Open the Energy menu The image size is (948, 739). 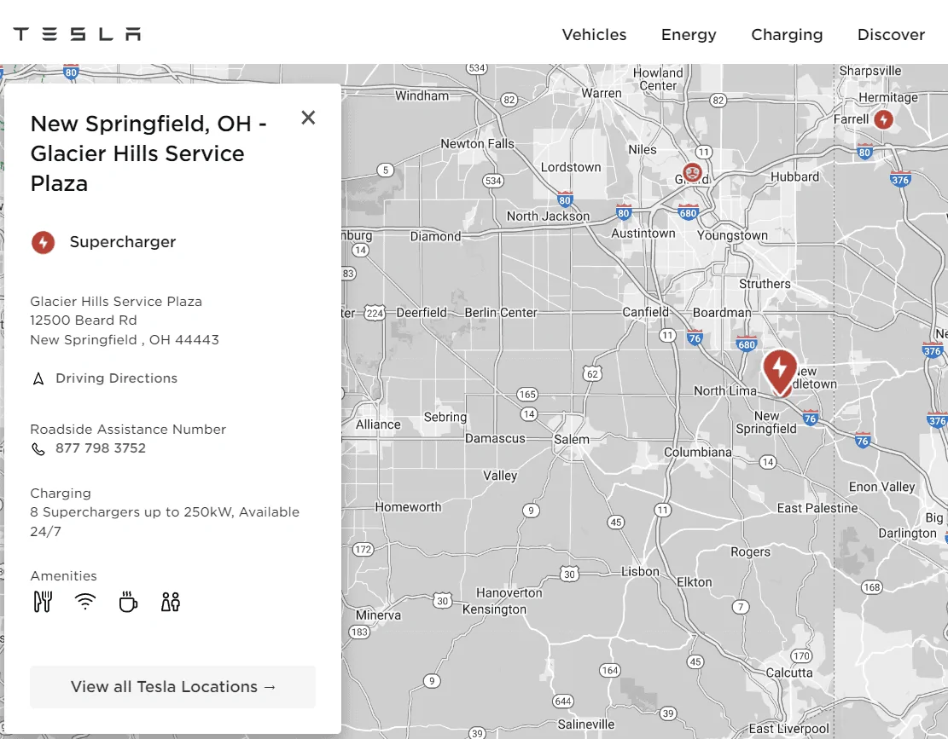click(689, 35)
